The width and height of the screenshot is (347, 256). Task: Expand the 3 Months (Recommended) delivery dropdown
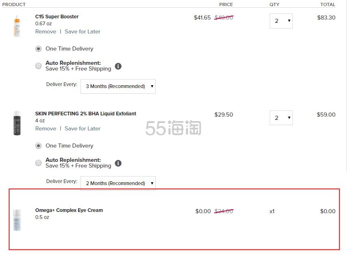118,86
